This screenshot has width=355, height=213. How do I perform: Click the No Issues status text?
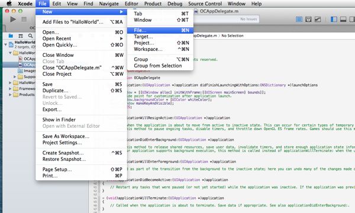click(248, 20)
